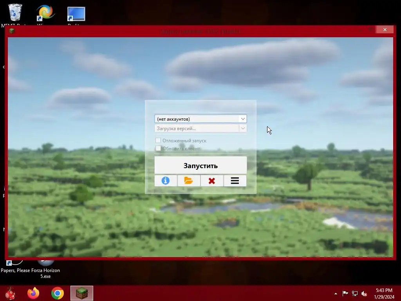The image size is (401, 301).
Task: Open the Start button ornament icon
Action: (x=11, y=293)
